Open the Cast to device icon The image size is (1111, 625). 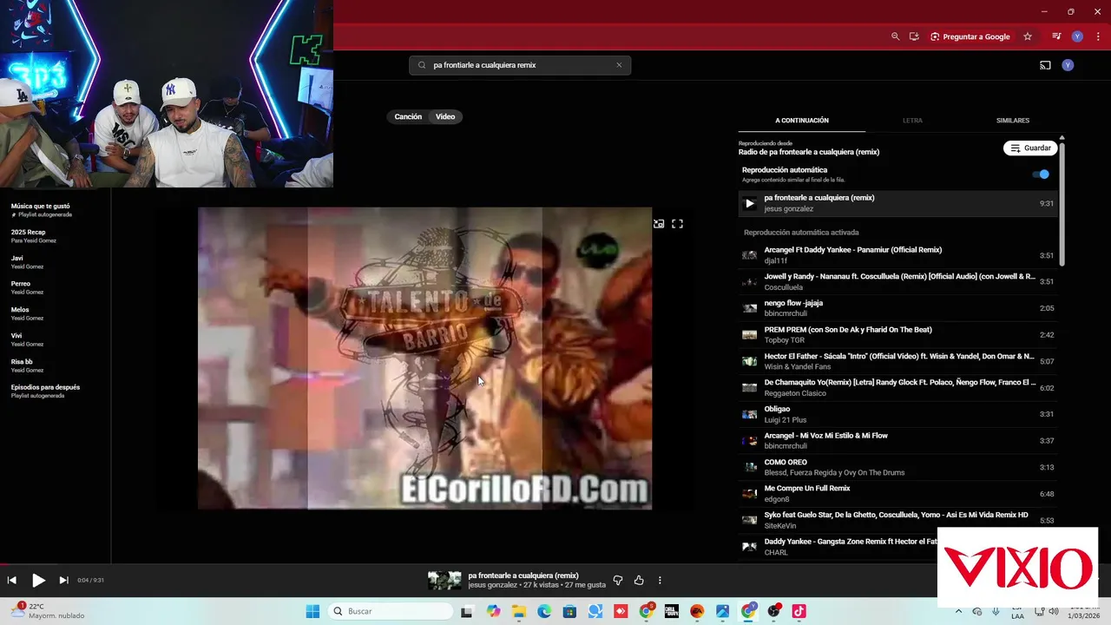click(1045, 65)
